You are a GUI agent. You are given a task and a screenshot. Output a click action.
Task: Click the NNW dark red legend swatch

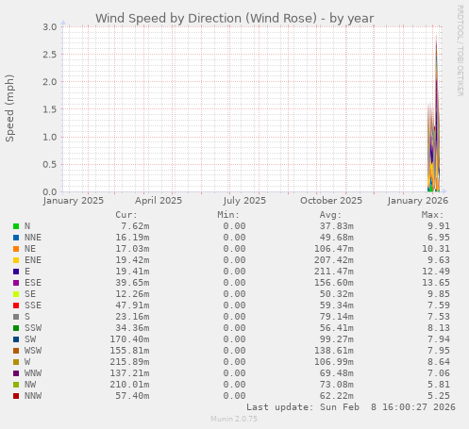tap(16, 396)
